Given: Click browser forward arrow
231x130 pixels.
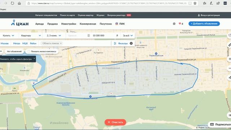Looking at the screenshot, I should pyautogui.click(x=5, y=3).
